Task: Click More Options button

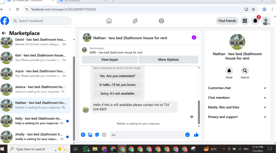Action: click(x=168, y=60)
